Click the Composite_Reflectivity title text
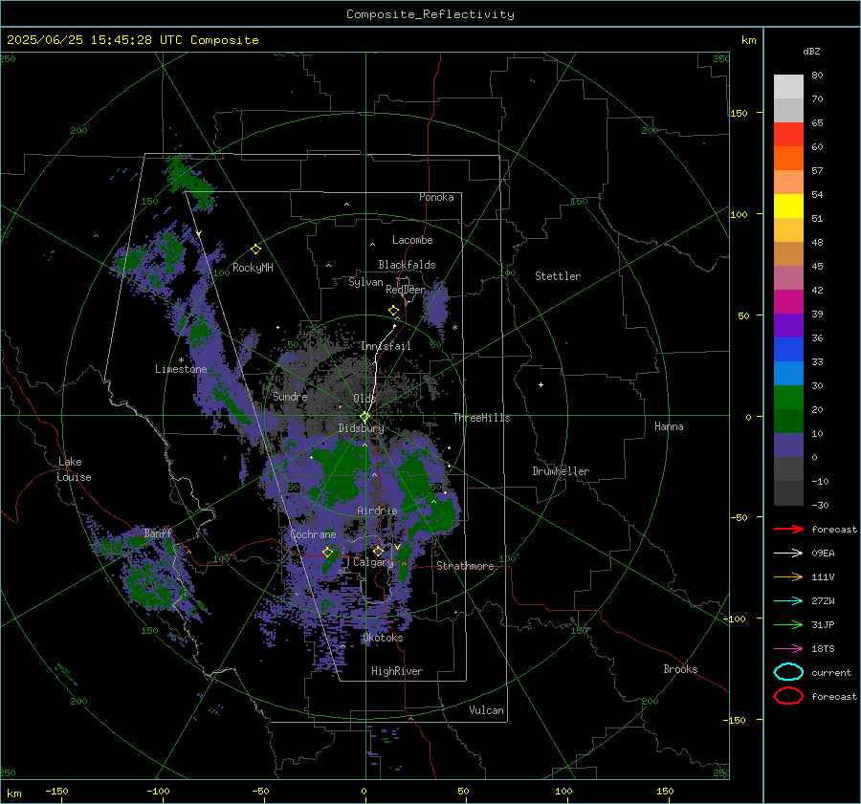Image resolution: width=861 pixels, height=804 pixels. click(x=430, y=14)
